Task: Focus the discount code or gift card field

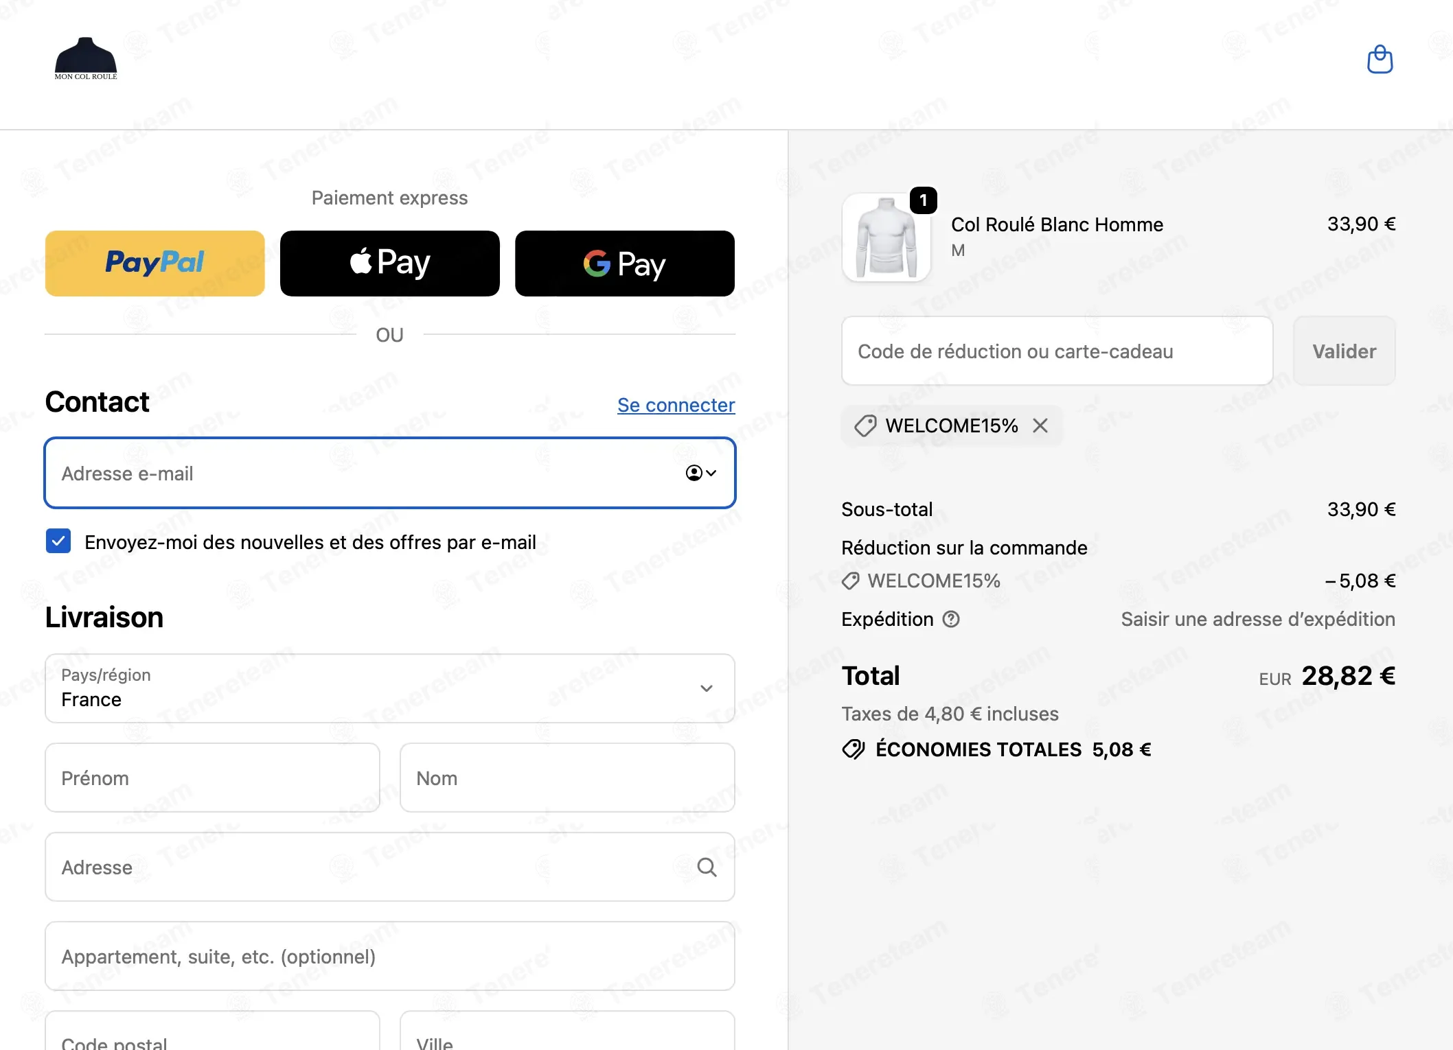Action: tap(1057, 351)
